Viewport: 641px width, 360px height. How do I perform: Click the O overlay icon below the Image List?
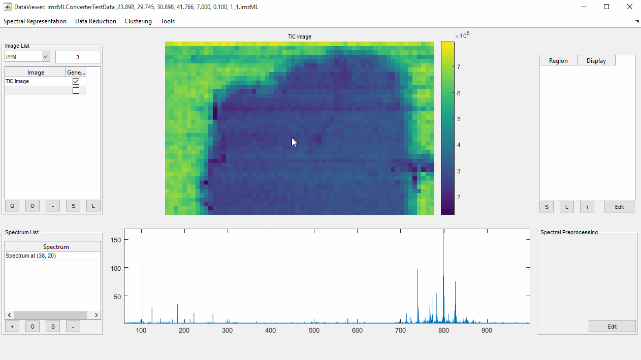(32, 205)
